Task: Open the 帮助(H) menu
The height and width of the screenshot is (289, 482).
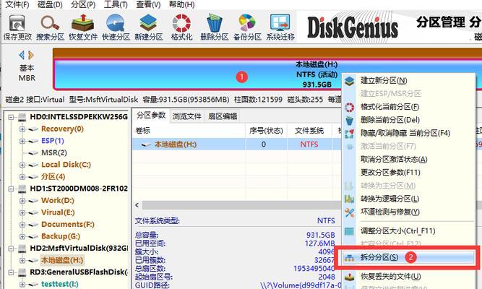Action: pos(181,4)
